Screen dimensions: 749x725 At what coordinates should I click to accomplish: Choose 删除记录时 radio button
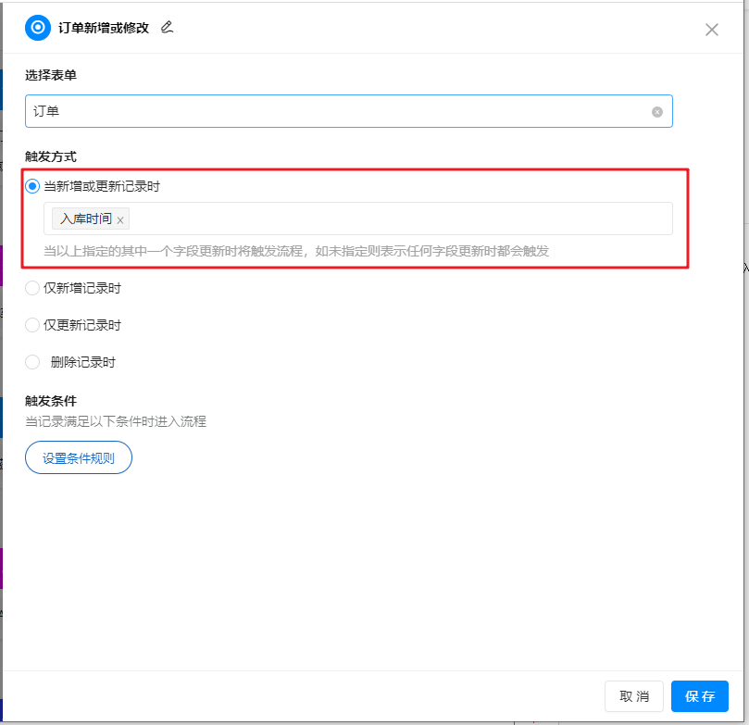tap(32, 362)
